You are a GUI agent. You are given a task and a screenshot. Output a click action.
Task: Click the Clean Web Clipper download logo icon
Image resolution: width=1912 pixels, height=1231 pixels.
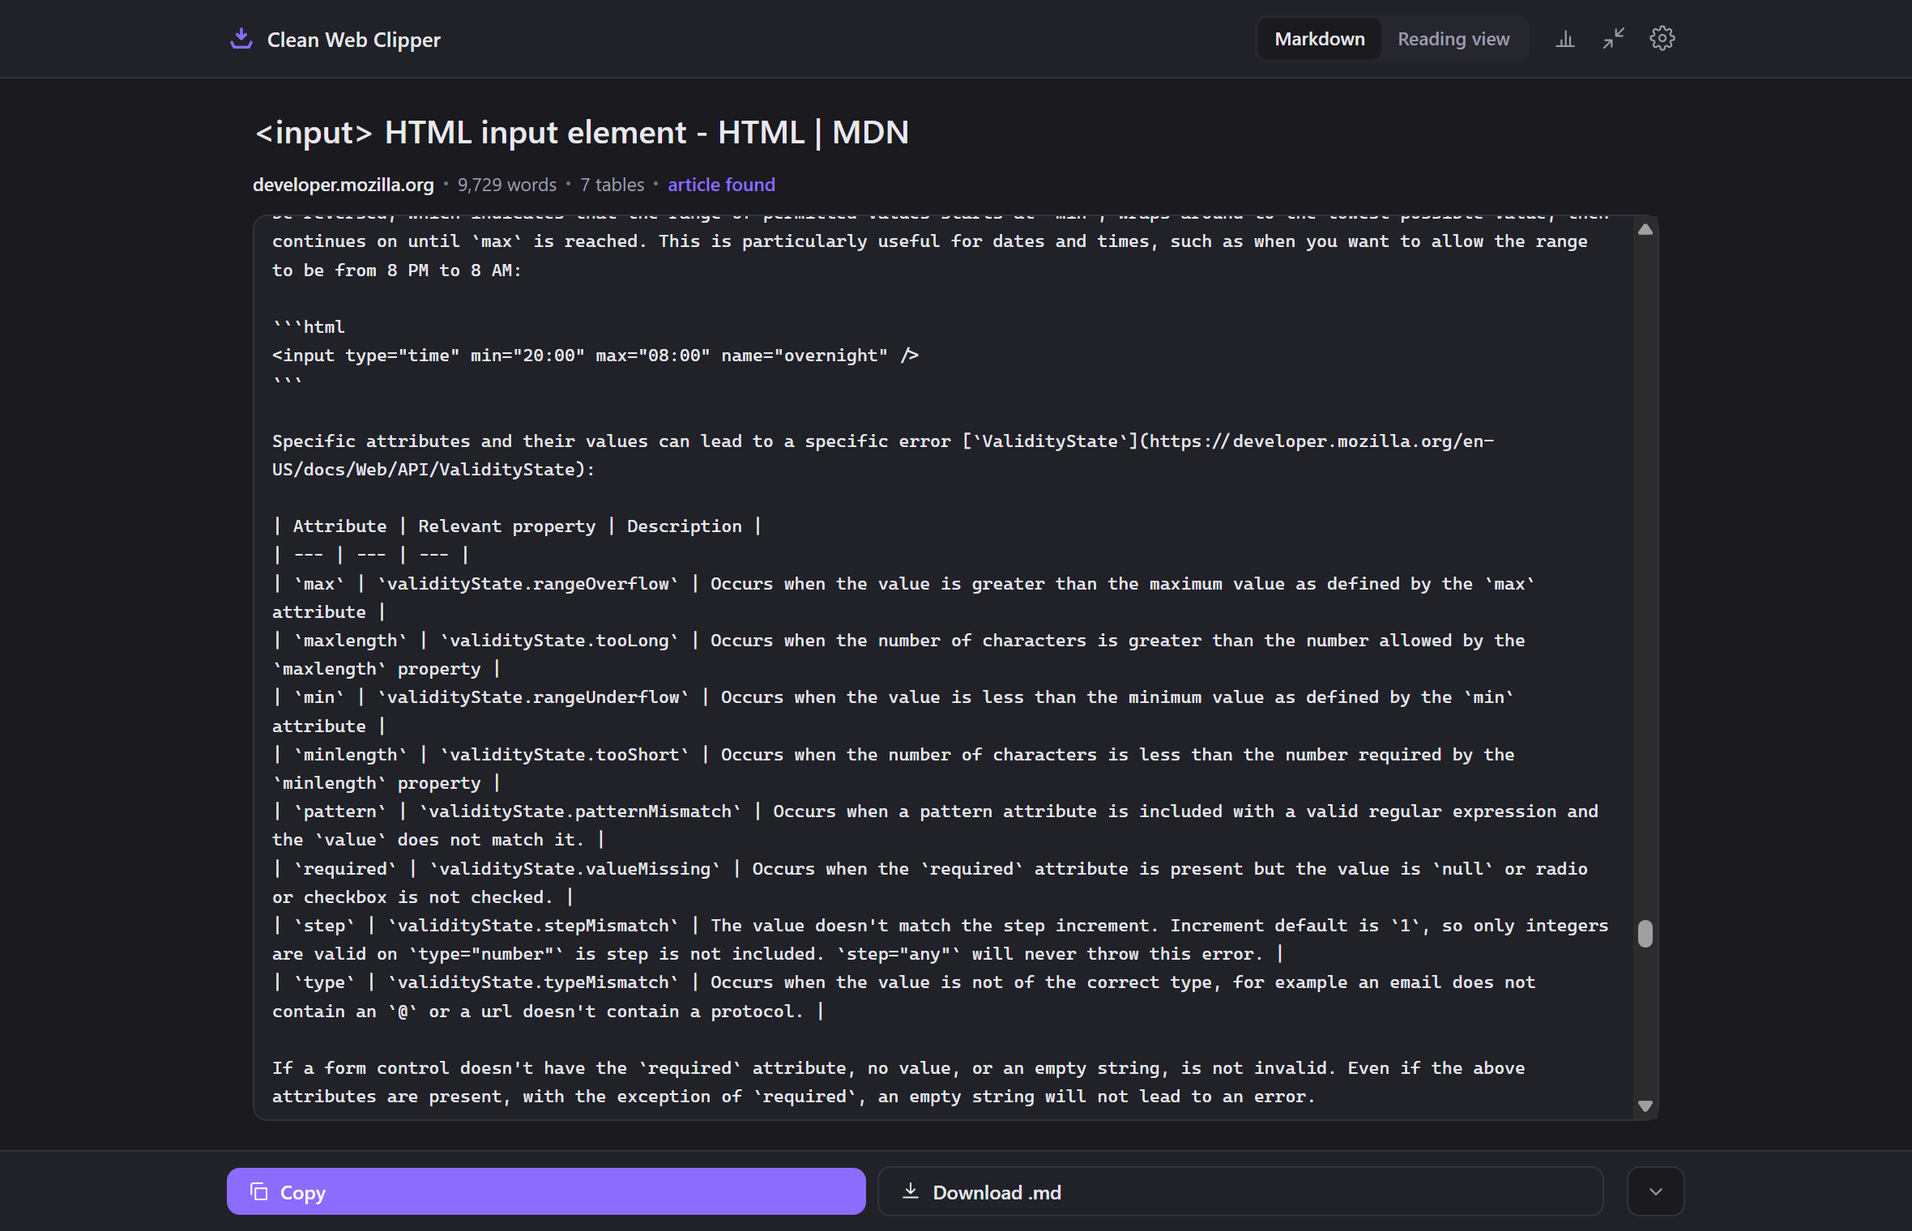tap(241, 39)
